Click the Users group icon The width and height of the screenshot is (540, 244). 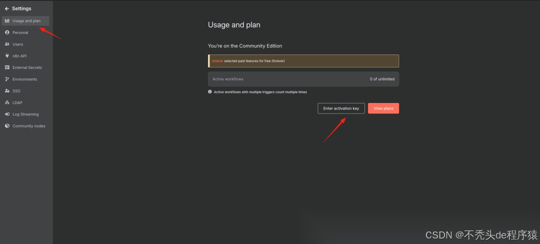coord(7,44)
